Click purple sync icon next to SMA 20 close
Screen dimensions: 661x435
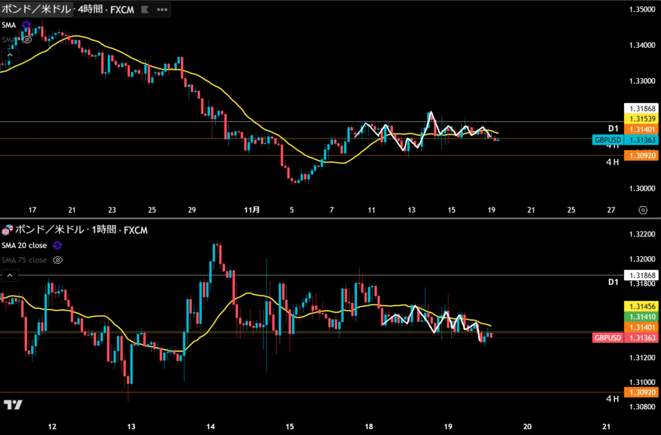click(57, 245)
